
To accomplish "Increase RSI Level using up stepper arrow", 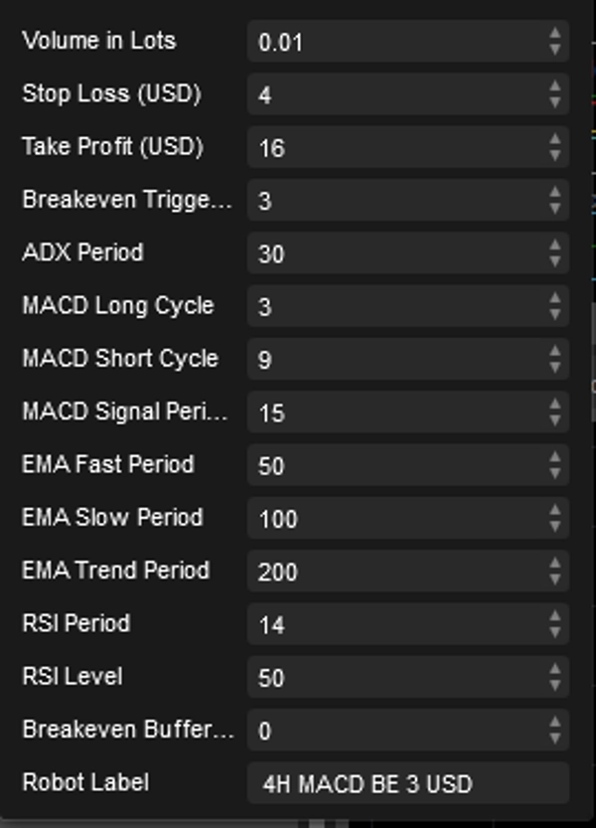I will [556, 670].
